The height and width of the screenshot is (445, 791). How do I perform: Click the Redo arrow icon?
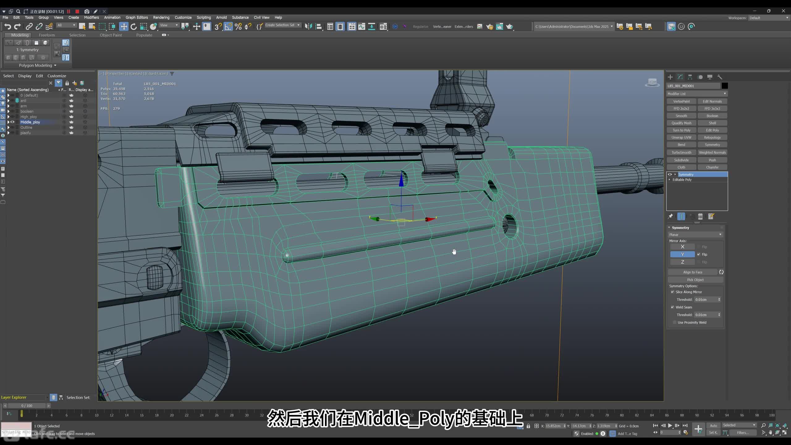click(18, 27)
